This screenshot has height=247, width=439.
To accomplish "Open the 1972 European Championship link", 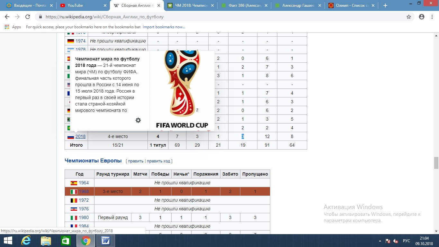I will tap(84, 200).
